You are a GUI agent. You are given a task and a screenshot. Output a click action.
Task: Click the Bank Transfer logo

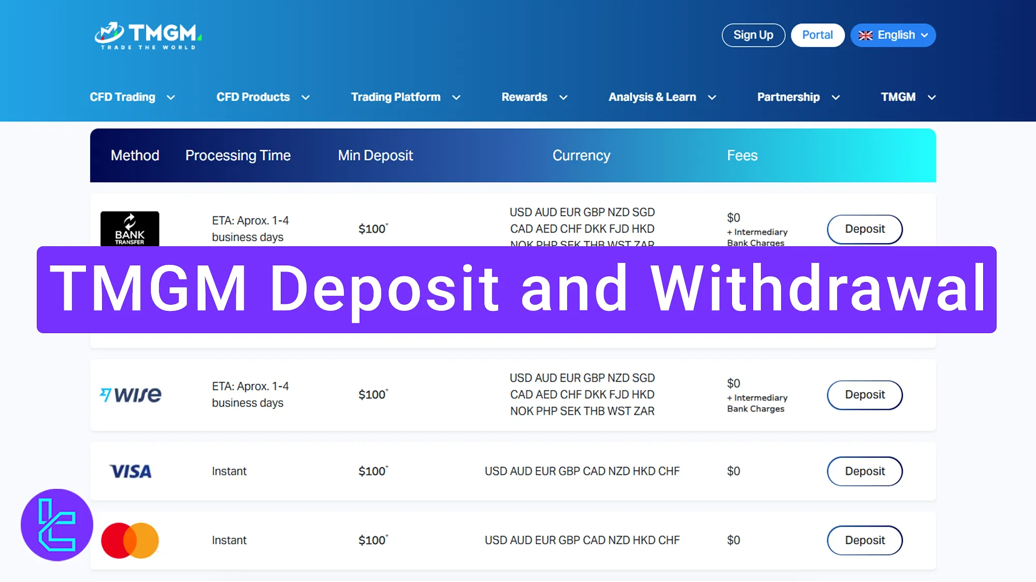tap(129, 229)
